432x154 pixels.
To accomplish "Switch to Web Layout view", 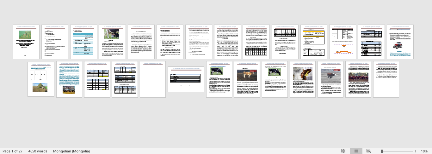I will coord(368,151).
